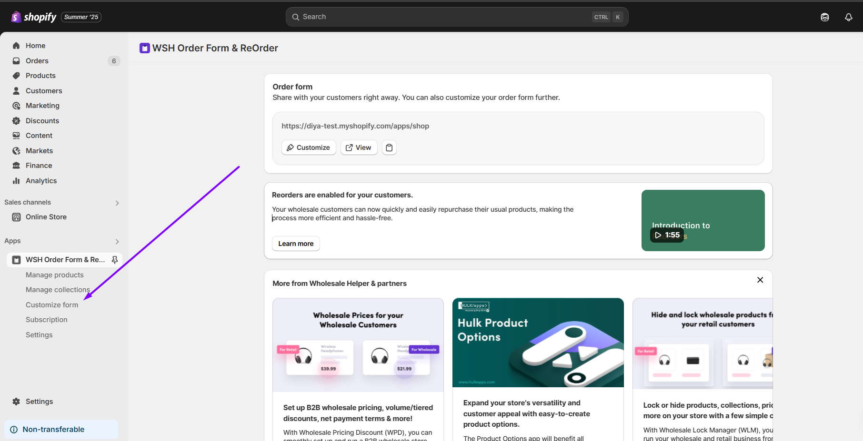
Task: Click the Online Store label
Action: pos(46,217)
